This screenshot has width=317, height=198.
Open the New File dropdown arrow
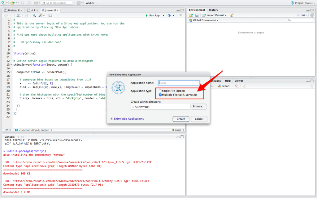point(7,3)
